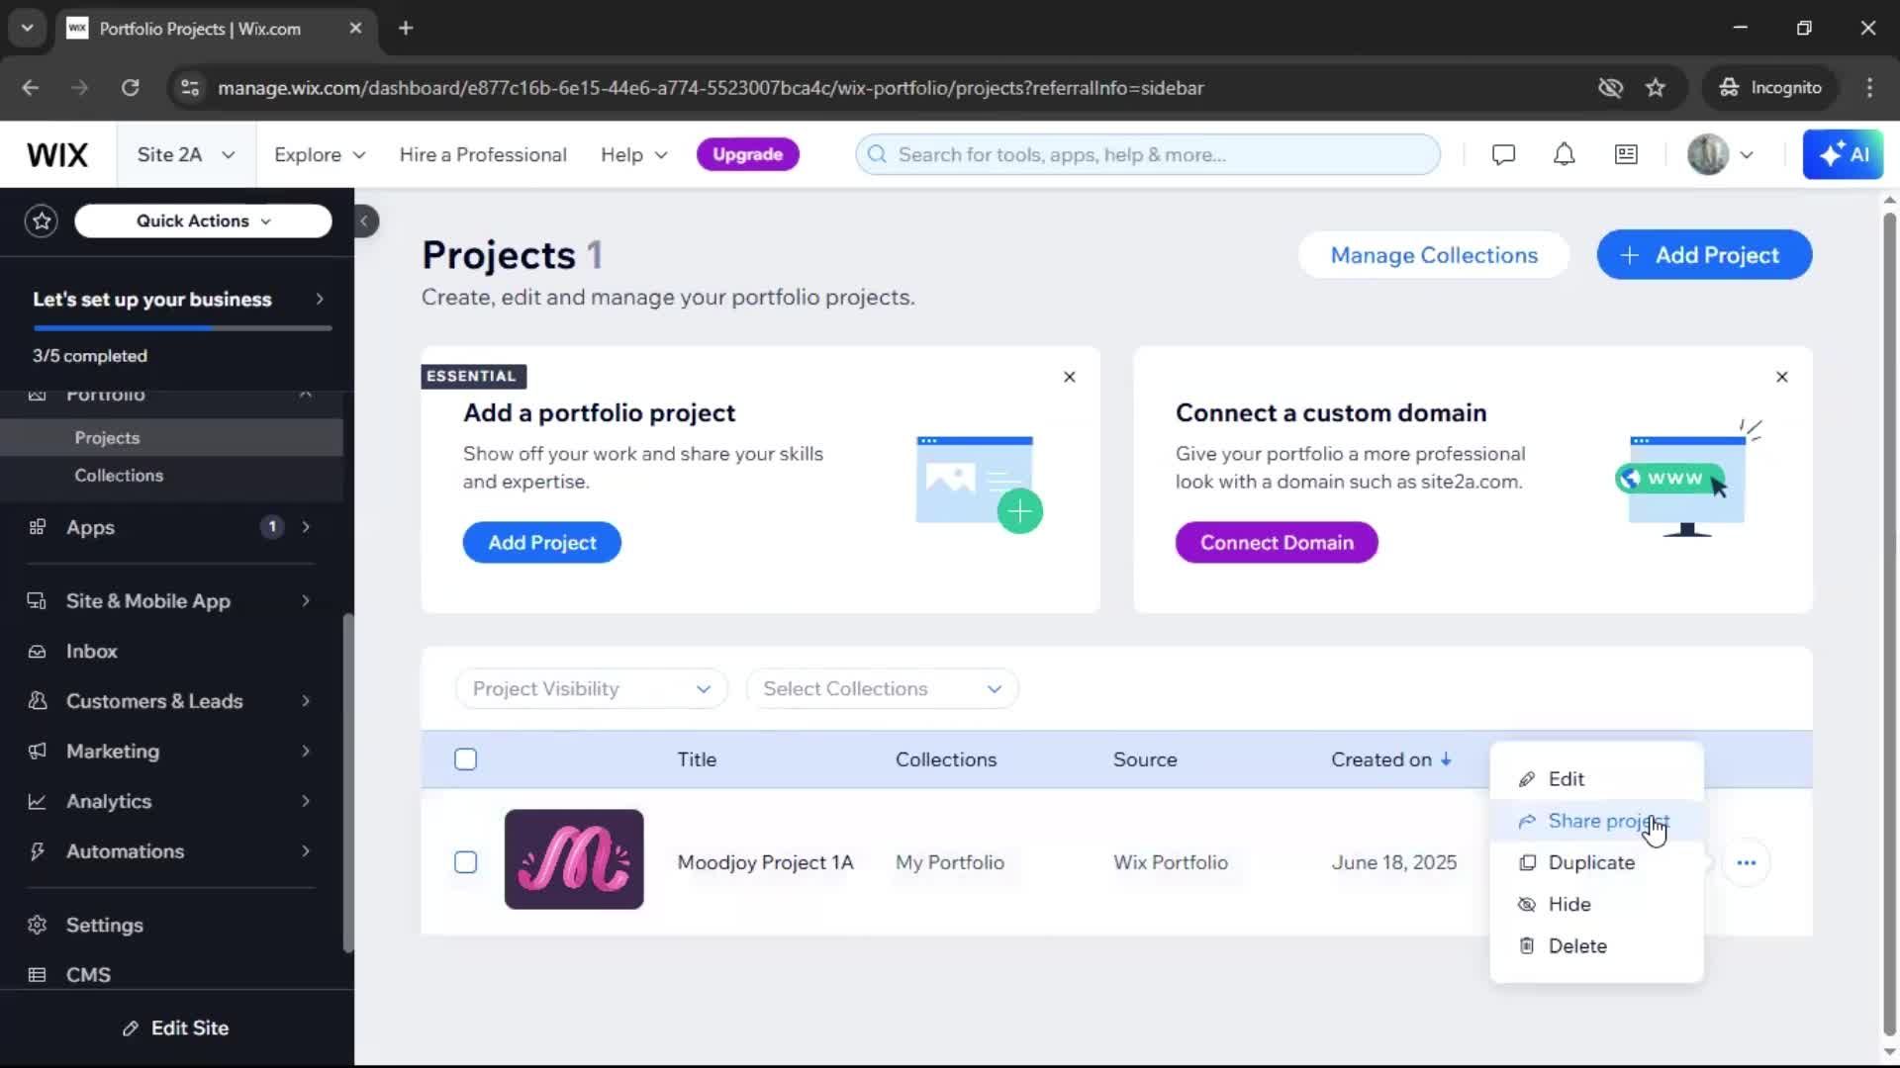Open Site & Mobile App section
Image resolution: width=1900 pixels, height=1068 pixels.
tap(171, 601)
